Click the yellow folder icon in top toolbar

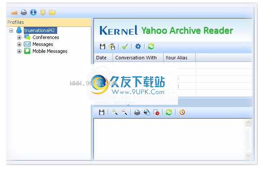point(52,12)
